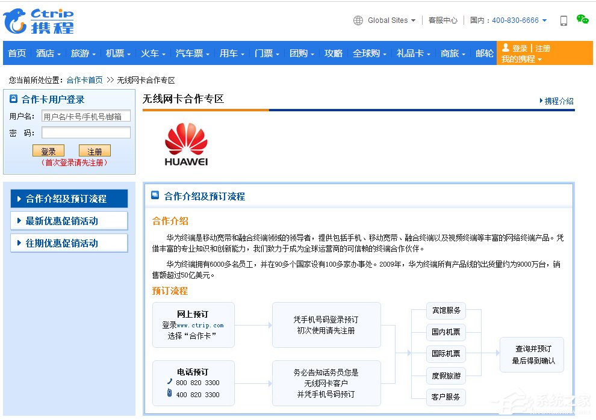Viewport: 596px width, 420px height.
Task: Click the WeChat icon
Action: click(582, 19)
